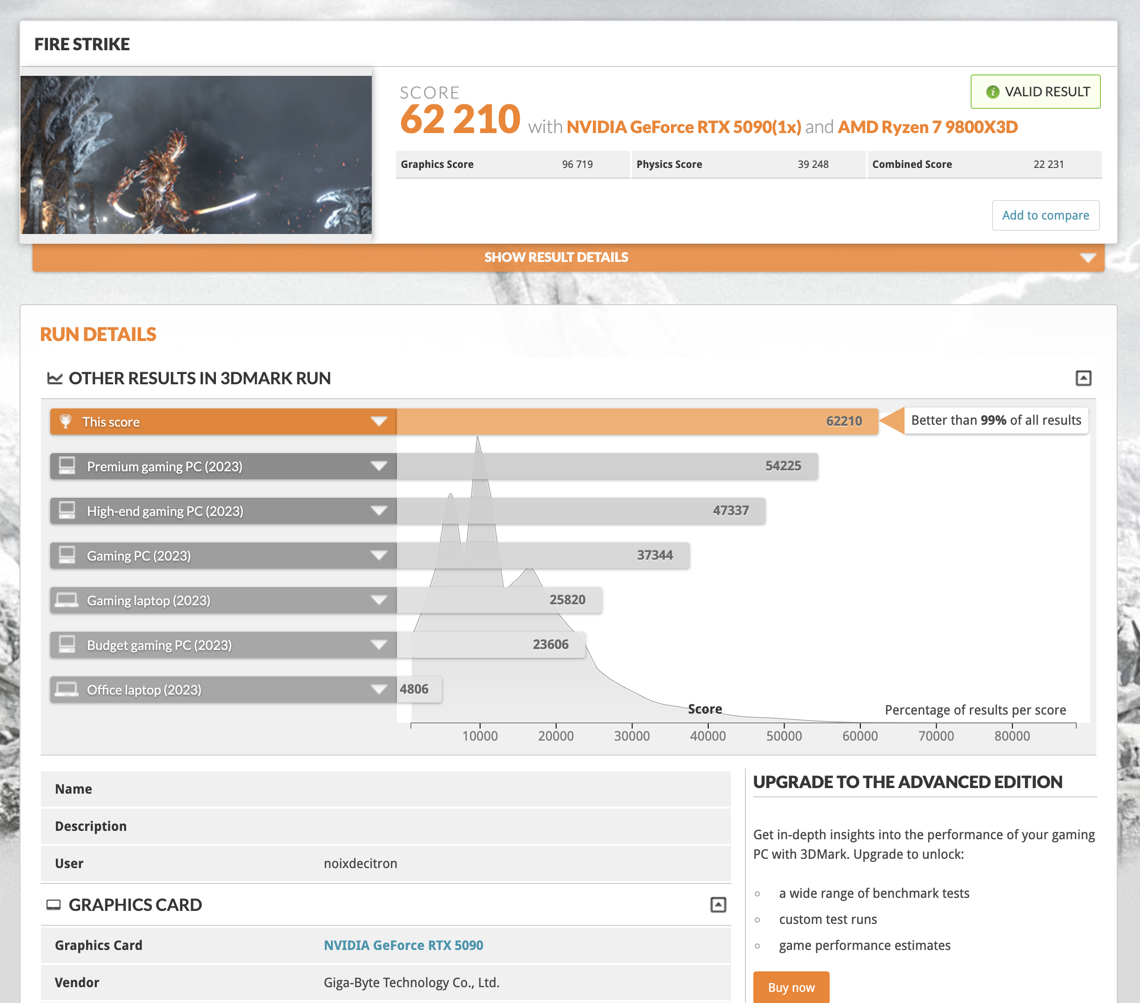This screenshot has height=1003, width=1140.
Task: Click the orange 62210 score bar
Action: click(636, 421)
